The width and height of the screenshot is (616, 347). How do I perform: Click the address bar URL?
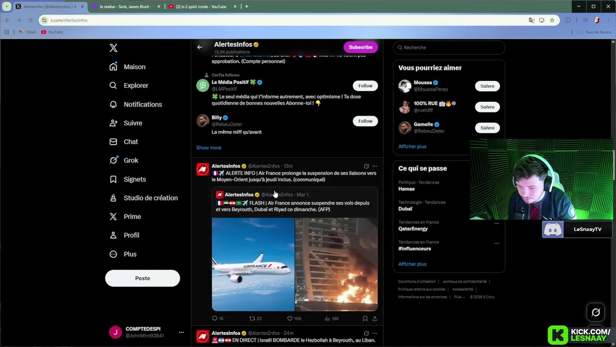69,20
